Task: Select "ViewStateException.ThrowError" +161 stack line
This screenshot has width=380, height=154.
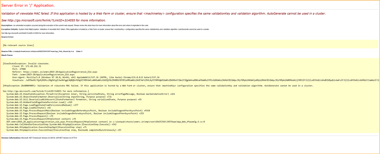Action: [91, 94]
